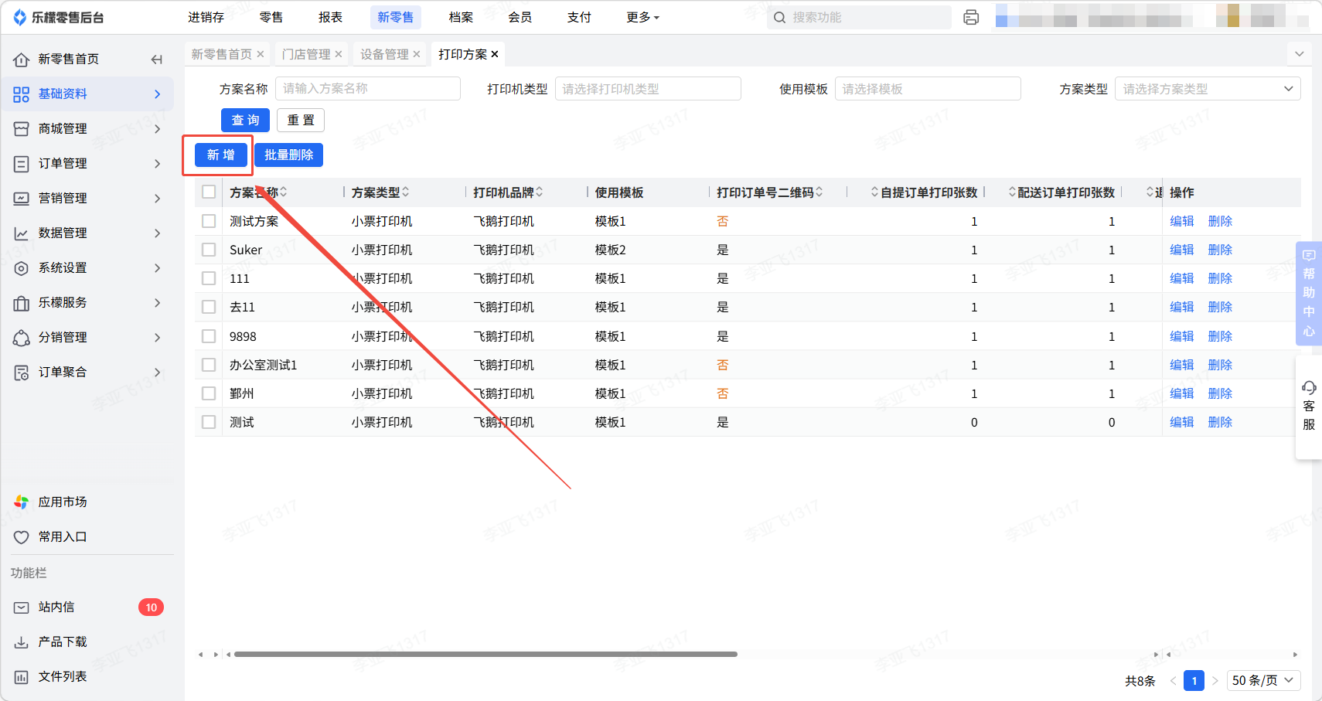Check the 测试 row checkbox

click(209, 422)
